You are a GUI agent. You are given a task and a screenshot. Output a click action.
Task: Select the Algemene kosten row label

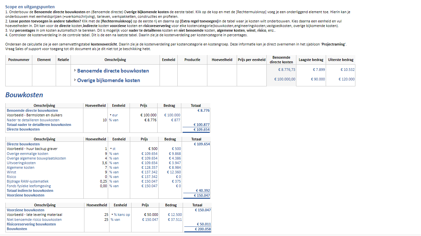(21, 167)
